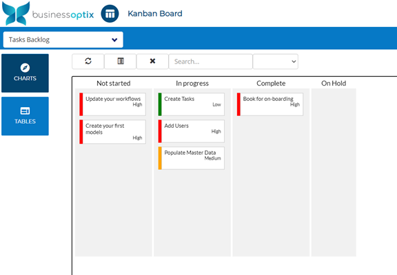Open the Create Tasks card

[192, 104]
